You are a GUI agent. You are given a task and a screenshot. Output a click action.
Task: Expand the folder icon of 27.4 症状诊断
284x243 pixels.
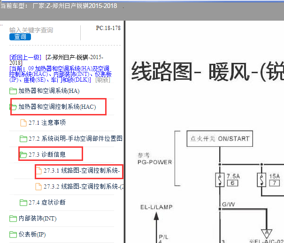(x=23, y=203)
